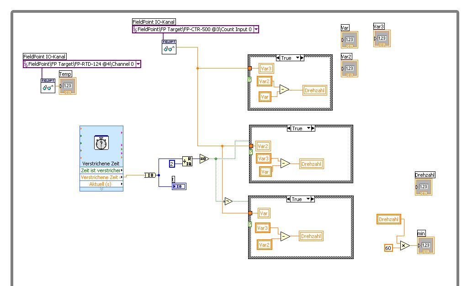Go to previous case in the middle case structure
The width and height of the screenshot is (467, 286).
click(x=289, y=128)
